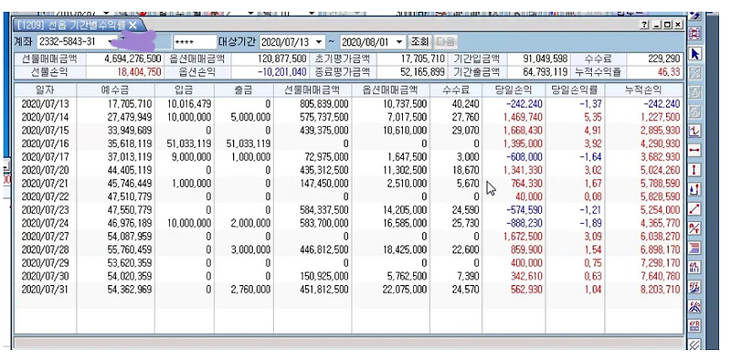Click the 출금 column header
The image size is (731, 360).
tap(243, 90)
